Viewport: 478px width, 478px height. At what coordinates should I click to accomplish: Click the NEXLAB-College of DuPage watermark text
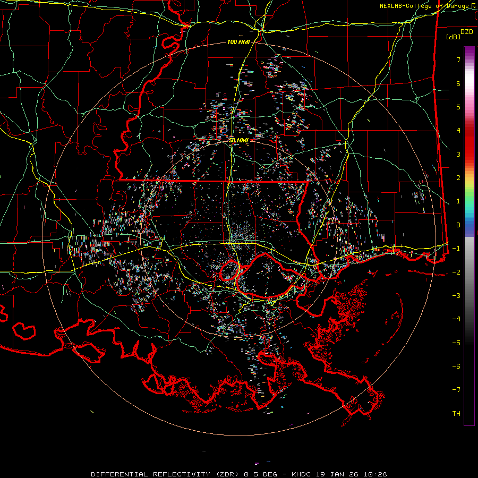[428, 6]
